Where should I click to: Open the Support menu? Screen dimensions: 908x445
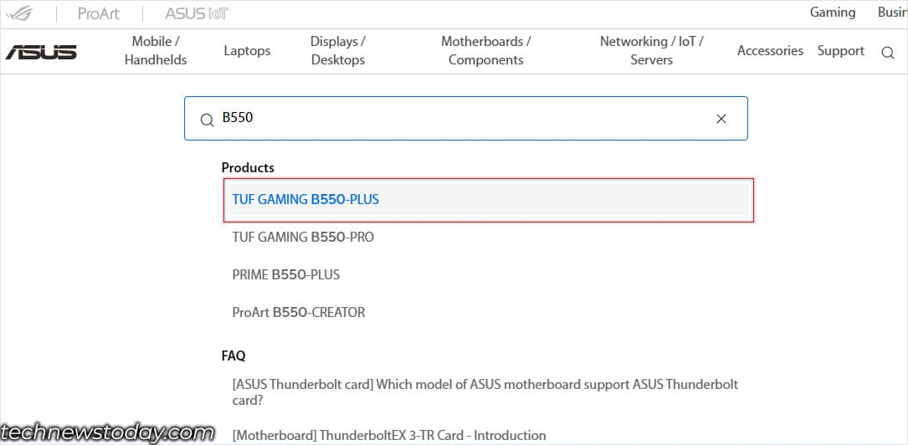[x=841, y=50]
